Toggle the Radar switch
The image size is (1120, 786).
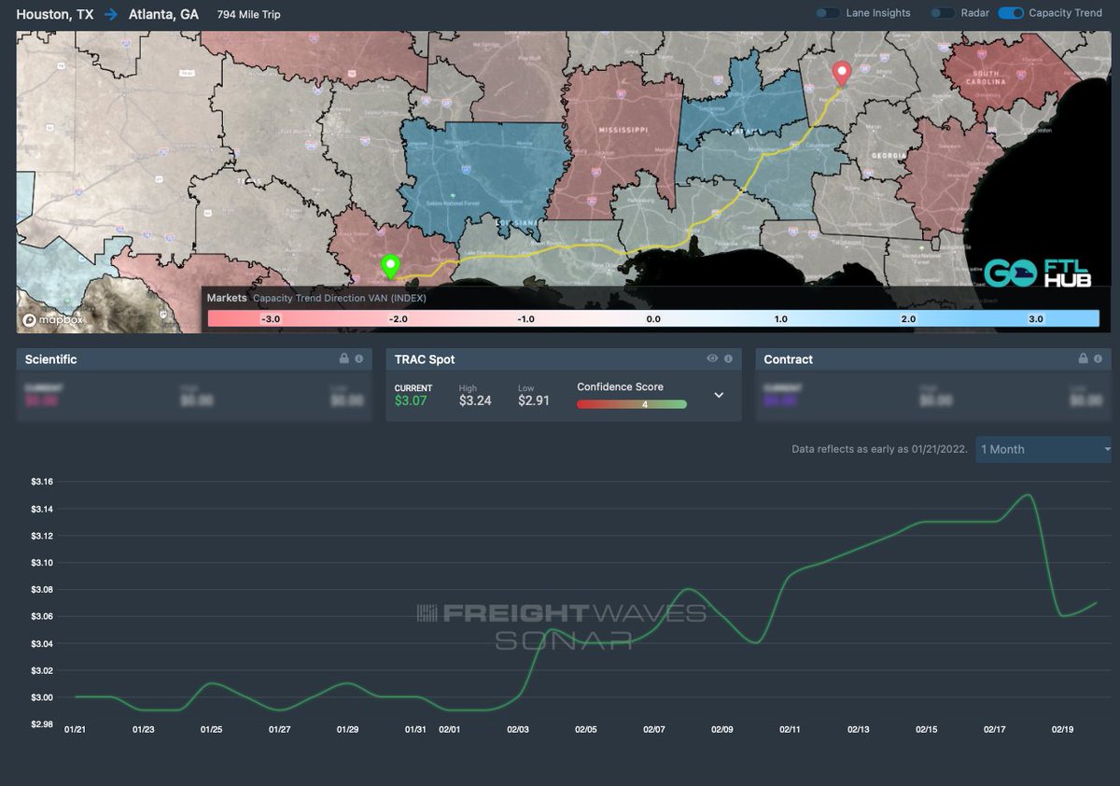[943, 14]
